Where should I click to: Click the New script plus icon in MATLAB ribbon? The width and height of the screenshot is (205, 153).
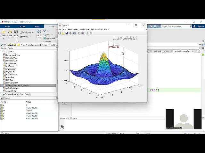click(4, 32)
